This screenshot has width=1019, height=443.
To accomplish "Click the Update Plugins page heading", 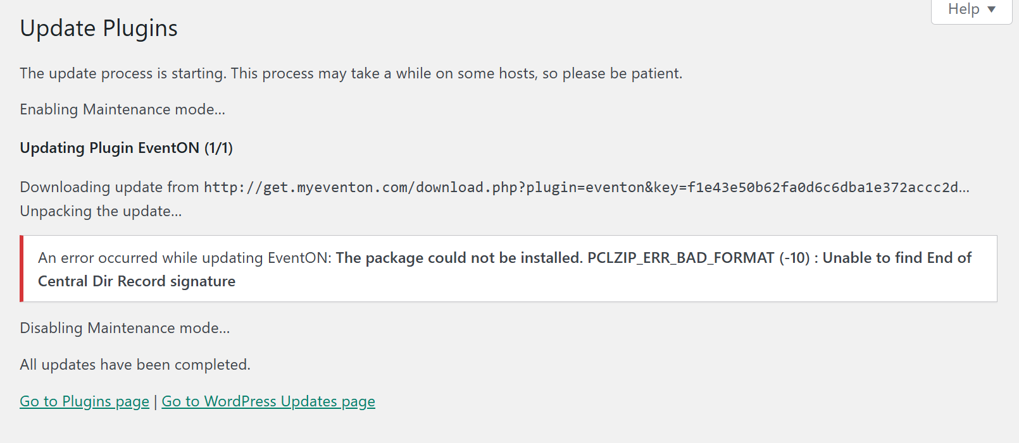I will 99,28.
